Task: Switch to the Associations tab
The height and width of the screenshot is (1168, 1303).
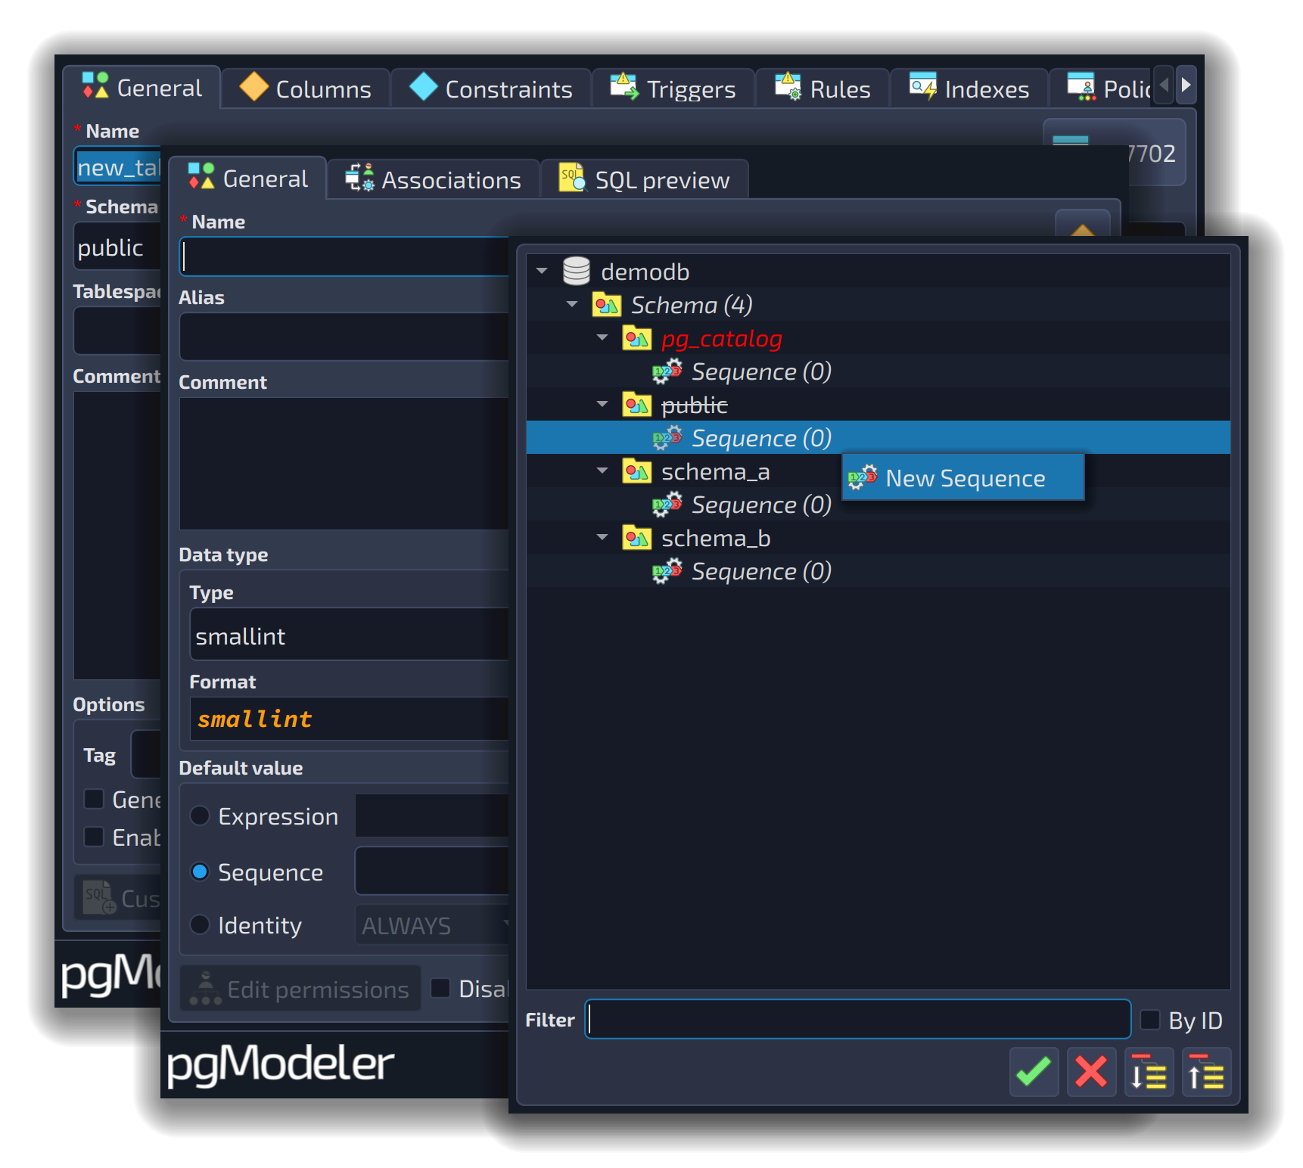Action: [434, 179]
